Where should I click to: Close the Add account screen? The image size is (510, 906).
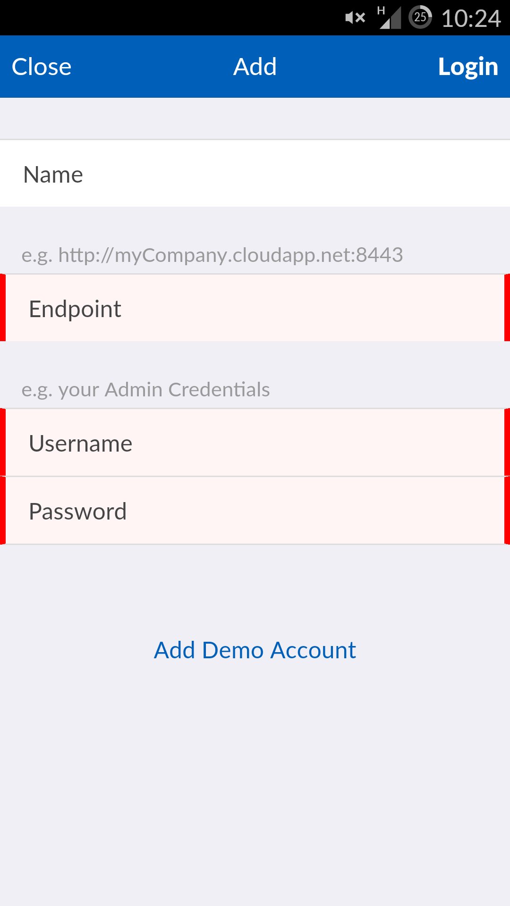coord(42,67)
